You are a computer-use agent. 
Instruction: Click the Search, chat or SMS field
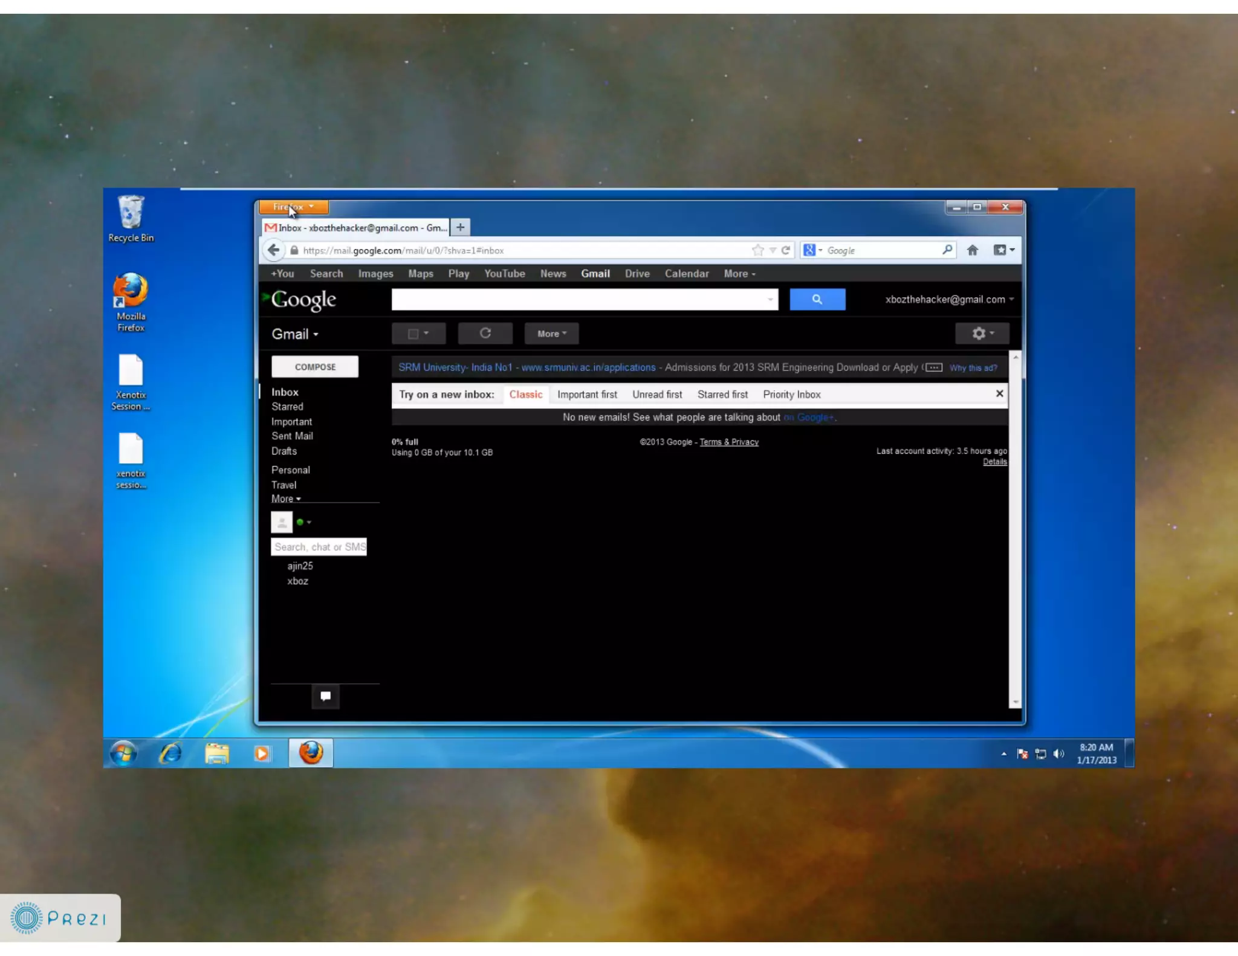(319, 547)
